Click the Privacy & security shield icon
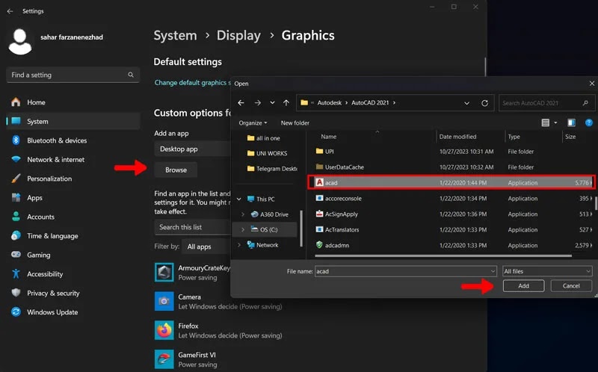 (x=16, y=293)
